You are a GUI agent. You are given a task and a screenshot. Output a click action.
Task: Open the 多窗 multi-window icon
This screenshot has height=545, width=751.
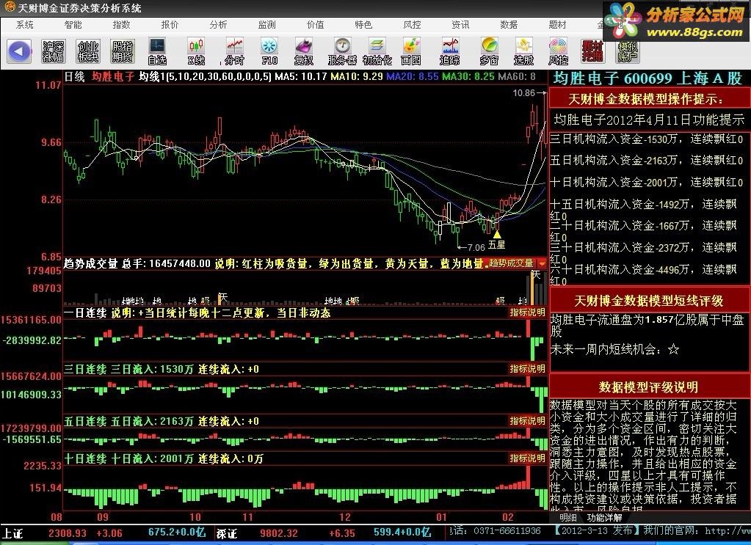click(x=489, y=51)
